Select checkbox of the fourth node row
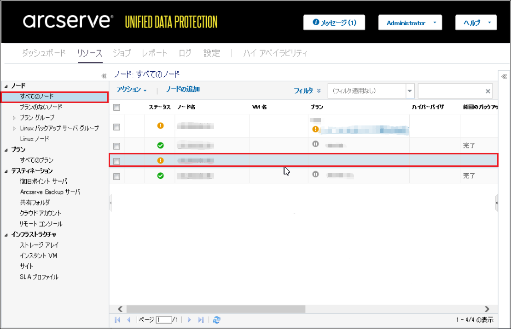 point(117,176)
